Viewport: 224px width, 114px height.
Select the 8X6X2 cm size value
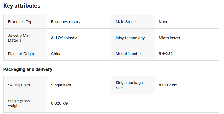(x=168, y=85)
